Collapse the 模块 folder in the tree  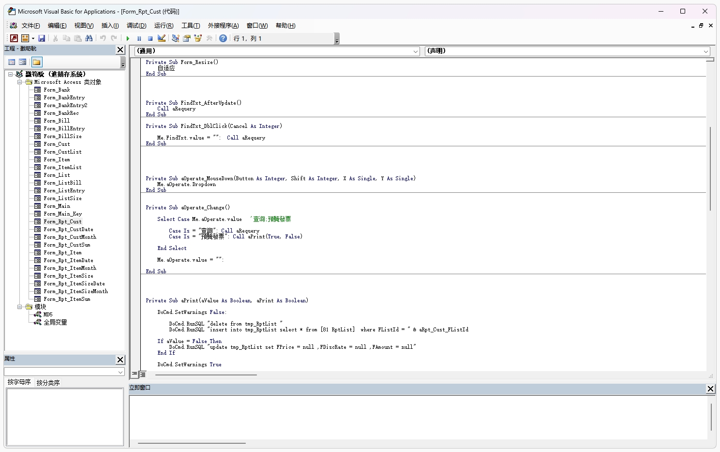pos(20,307)
